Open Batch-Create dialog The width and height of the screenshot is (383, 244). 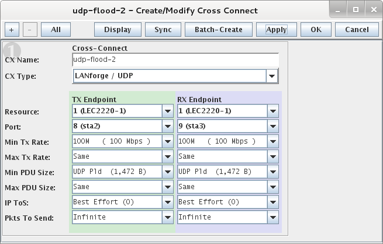pos(218,29)
